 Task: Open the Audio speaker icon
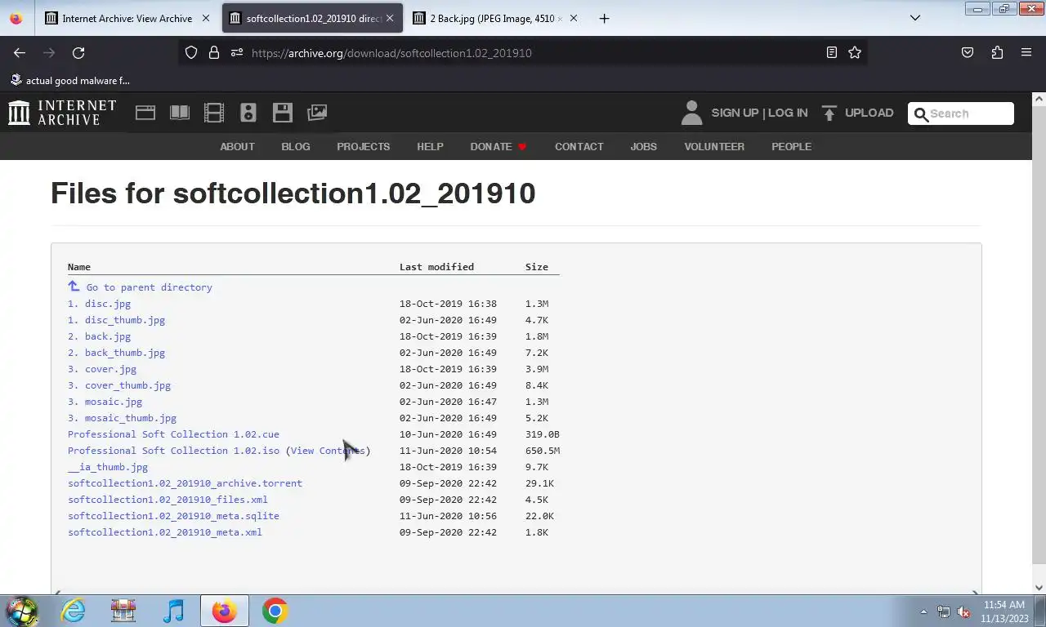click(x=248, y=113)
